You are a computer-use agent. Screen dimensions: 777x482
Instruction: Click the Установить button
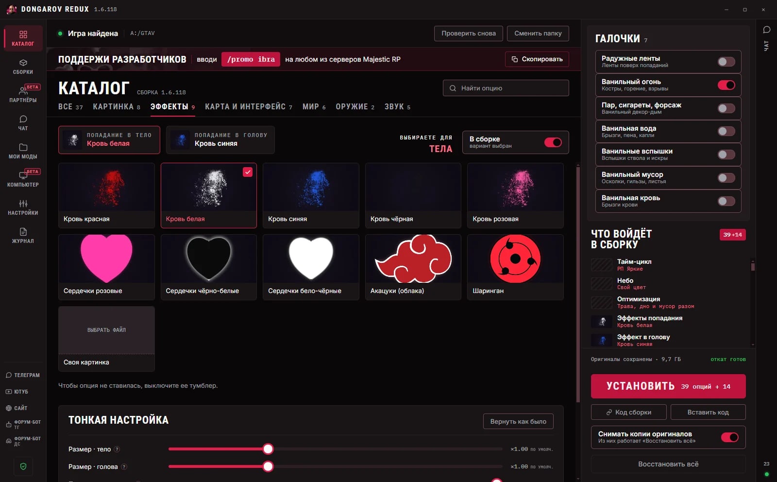668,386
